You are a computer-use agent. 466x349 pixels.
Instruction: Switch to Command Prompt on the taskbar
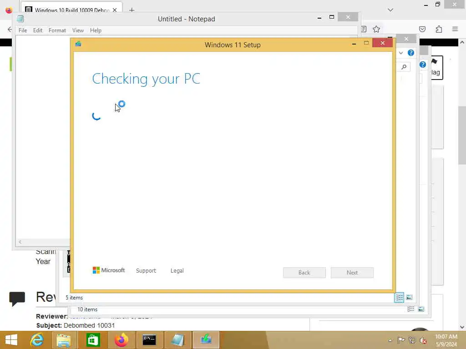coord(149,340)
